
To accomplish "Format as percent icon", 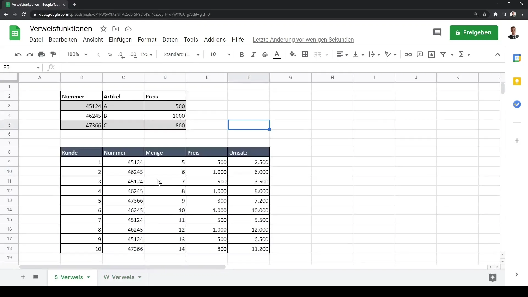I will click(x=110, y=54).
